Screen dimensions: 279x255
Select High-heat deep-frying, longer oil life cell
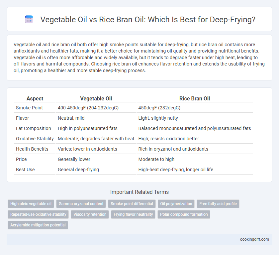195,170
